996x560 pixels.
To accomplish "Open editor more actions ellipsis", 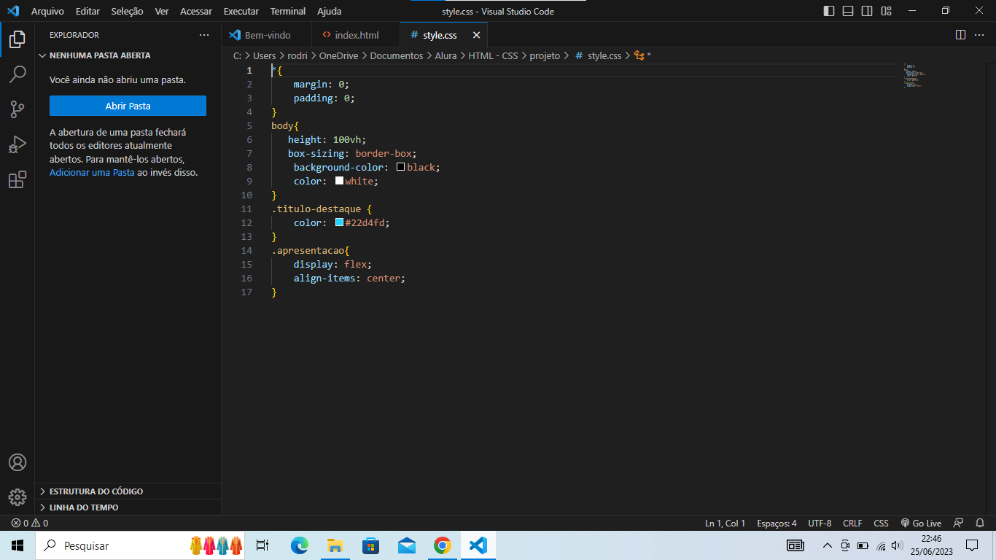I will pos(980,35).
